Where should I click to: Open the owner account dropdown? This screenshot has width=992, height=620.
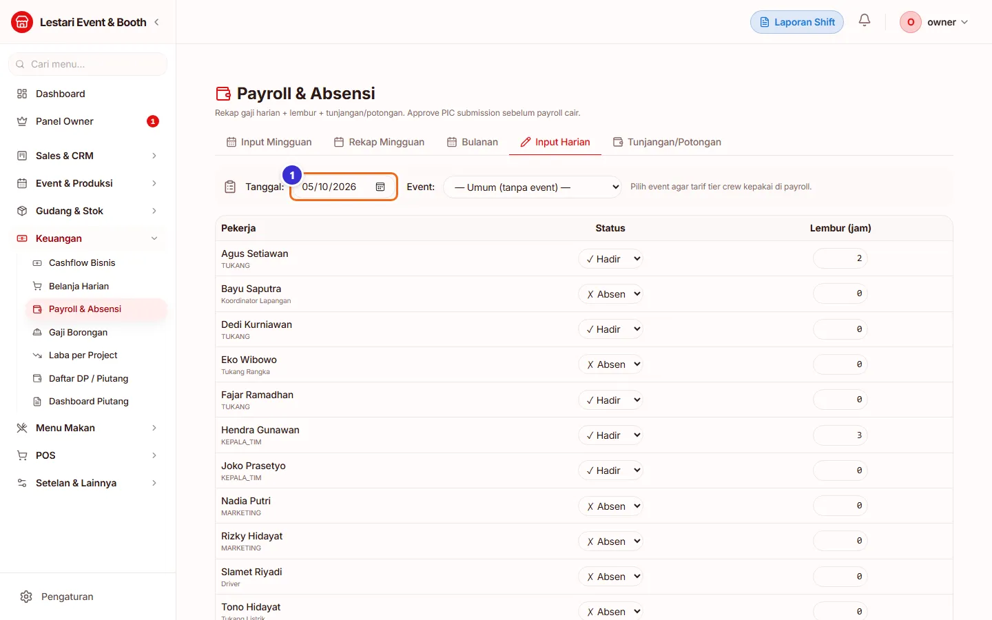tap(935, 22)
